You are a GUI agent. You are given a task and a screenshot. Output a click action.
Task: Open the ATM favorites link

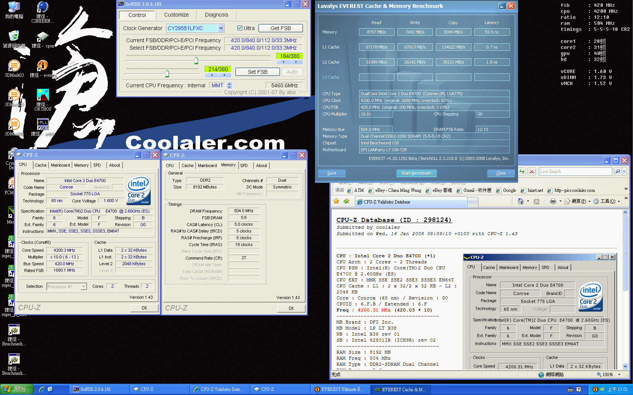(356, 190)
